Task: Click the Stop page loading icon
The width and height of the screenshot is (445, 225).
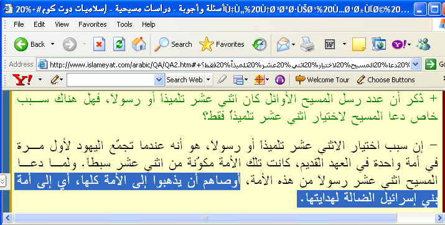Action: pyautogui.click(x=99, y=44)
